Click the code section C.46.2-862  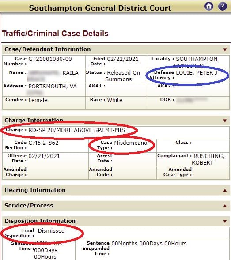pyautogui.click(x=43, y=143)
